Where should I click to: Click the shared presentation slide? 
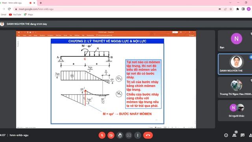pos(107,81)
